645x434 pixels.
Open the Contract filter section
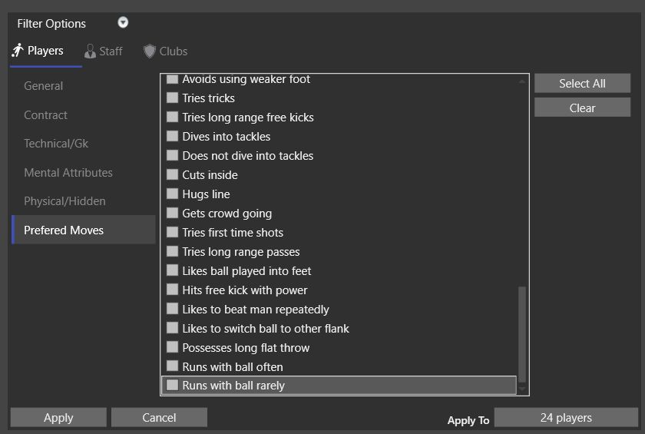pos(84,114)
